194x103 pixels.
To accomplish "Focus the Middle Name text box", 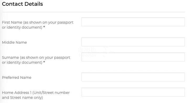I will [x=133, y=42].
